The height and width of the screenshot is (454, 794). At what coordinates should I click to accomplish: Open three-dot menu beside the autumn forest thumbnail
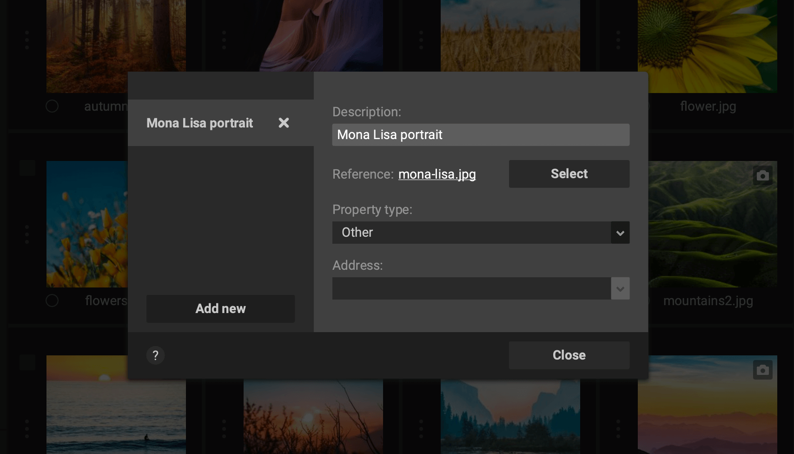[27, 40]
